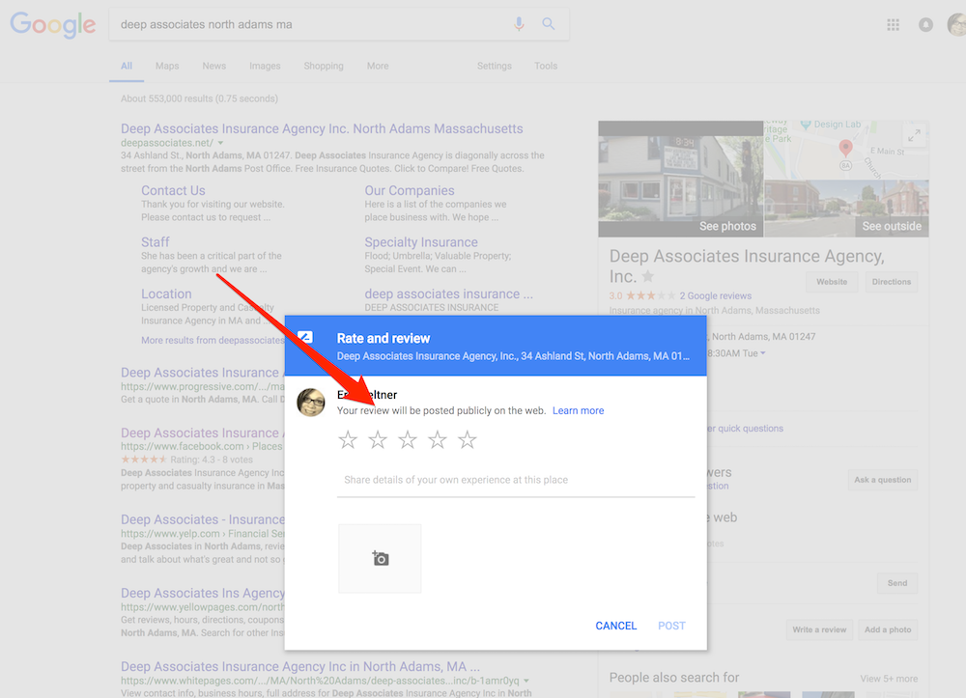Add a photo using the camera icon

pyautogui.click(x=380, y=558)
